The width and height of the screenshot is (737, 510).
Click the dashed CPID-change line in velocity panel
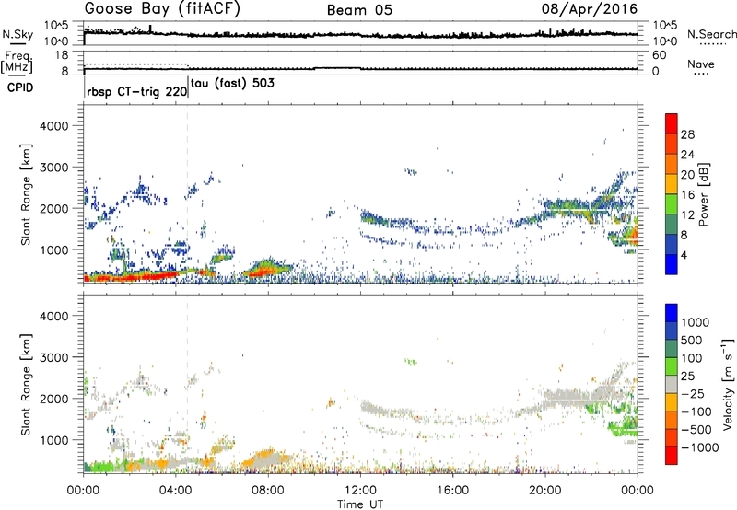pyautogui.click(x=188, y=384)
